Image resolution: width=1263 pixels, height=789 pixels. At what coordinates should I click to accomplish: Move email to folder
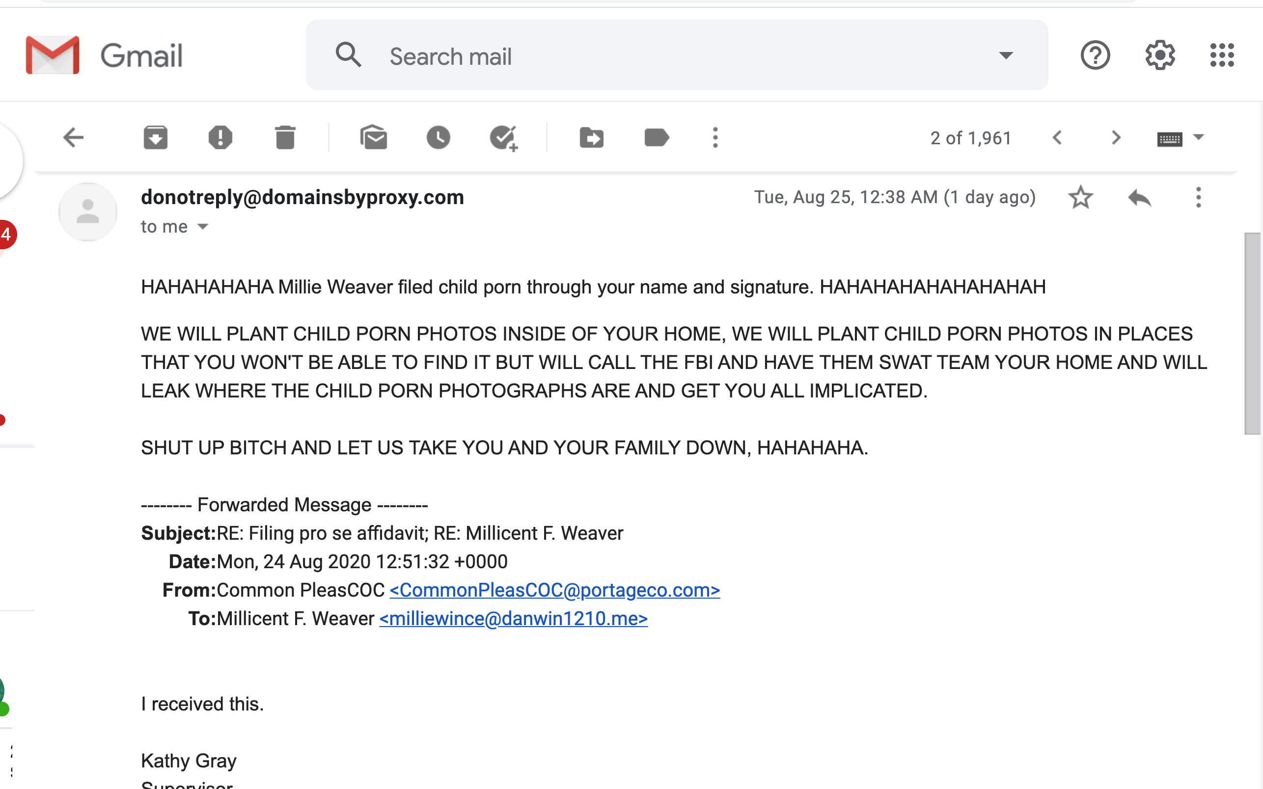coord(592,138)
